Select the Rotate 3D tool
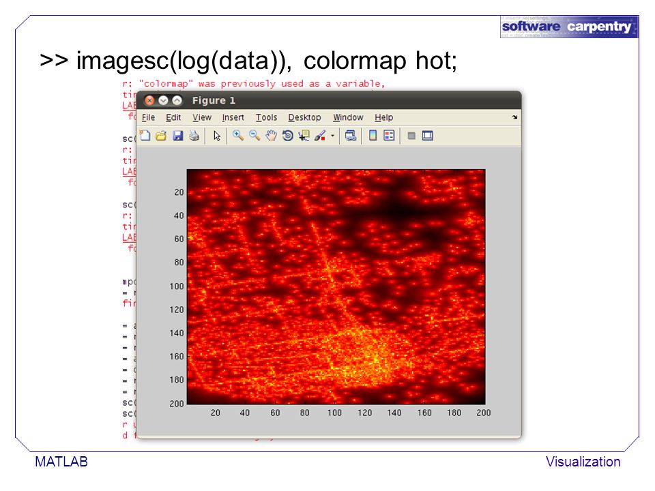The width and height of the screenshot is (655, 491). [x=287, y=136]
